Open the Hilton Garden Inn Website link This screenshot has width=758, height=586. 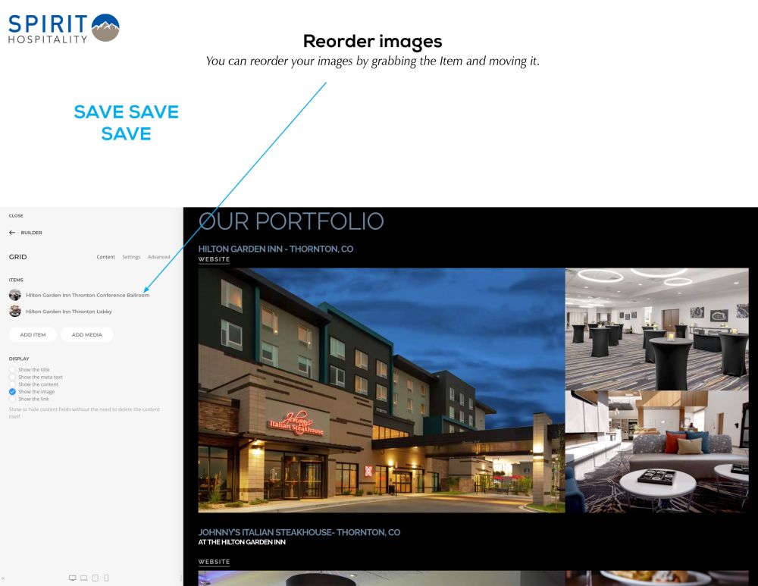tap(214, 259)
